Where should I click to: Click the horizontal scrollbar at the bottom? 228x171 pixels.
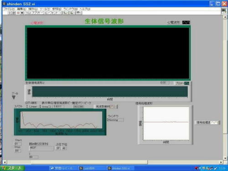pos(113,162)
